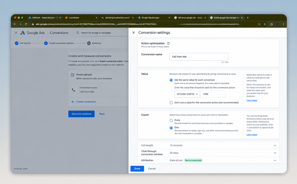Click browser zoom magnifier icon in address bar

[259, 24]
